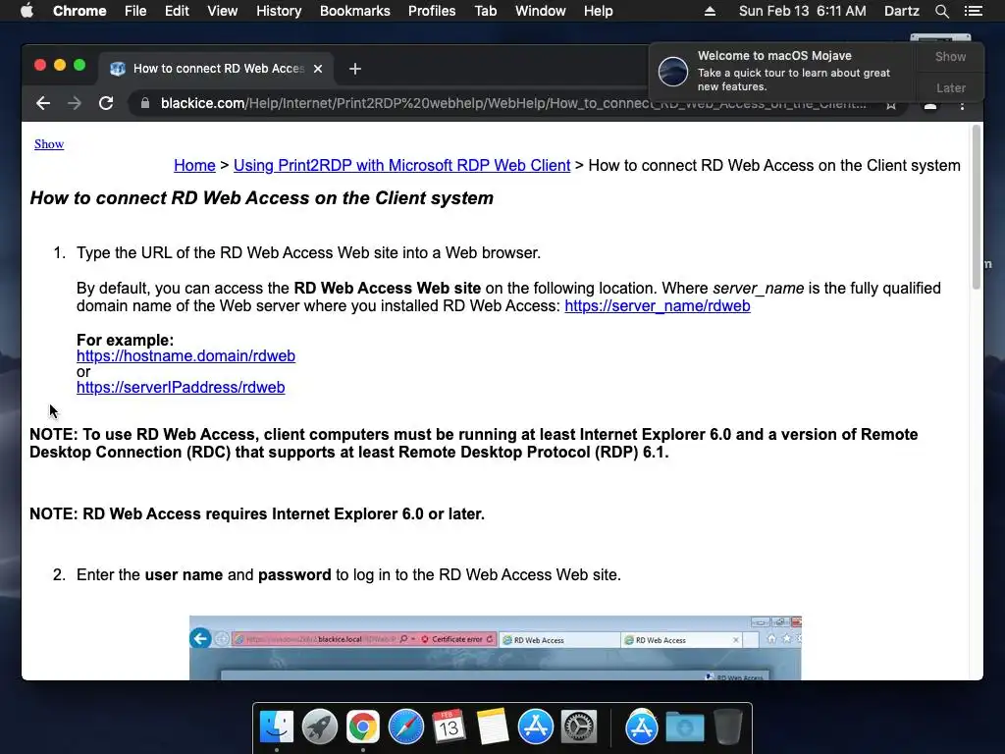Click the address bar URL field

pyautogui.click(x=512, y=103)
